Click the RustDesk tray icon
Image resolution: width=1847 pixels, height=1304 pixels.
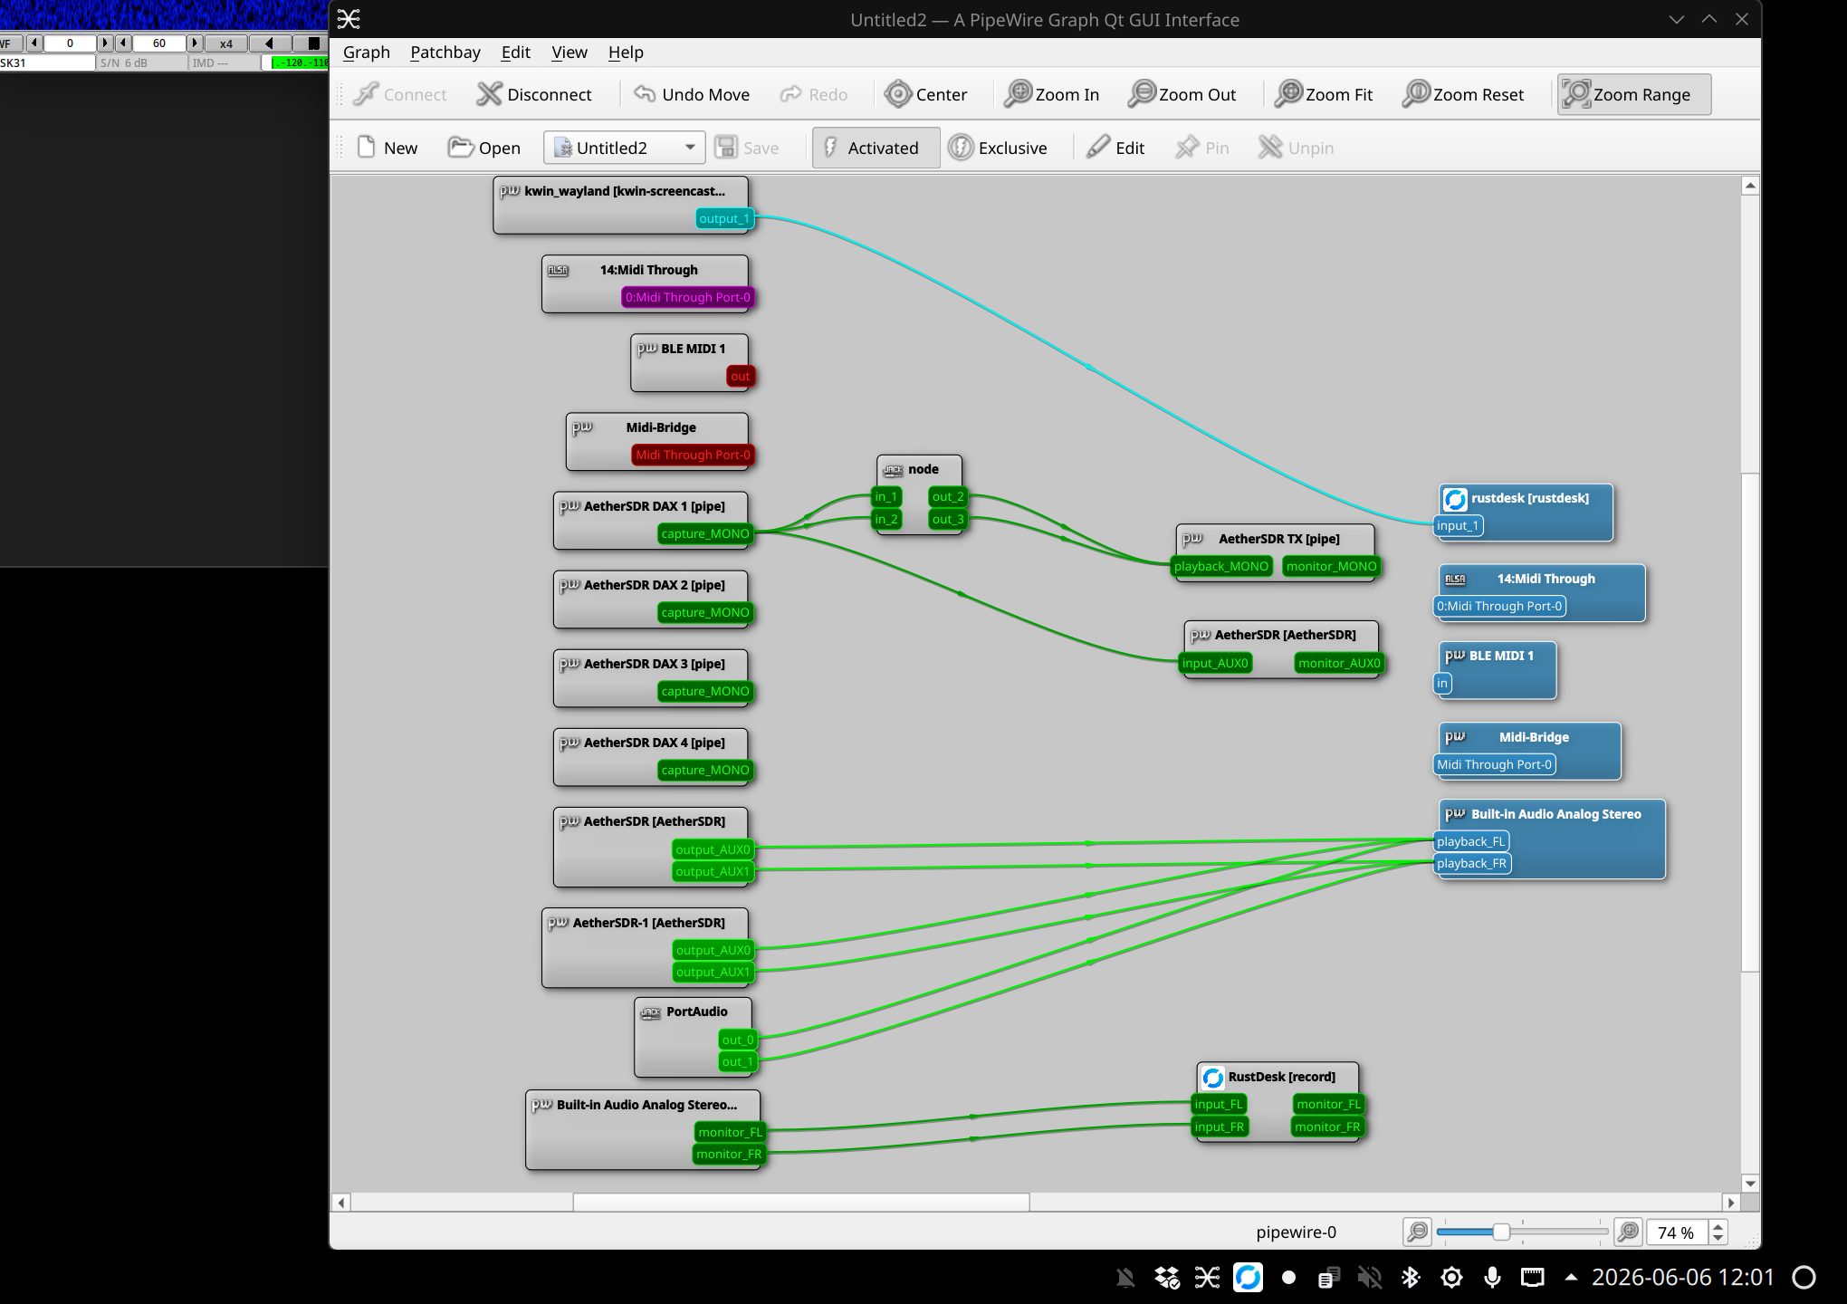[x=1248, y=1278]
